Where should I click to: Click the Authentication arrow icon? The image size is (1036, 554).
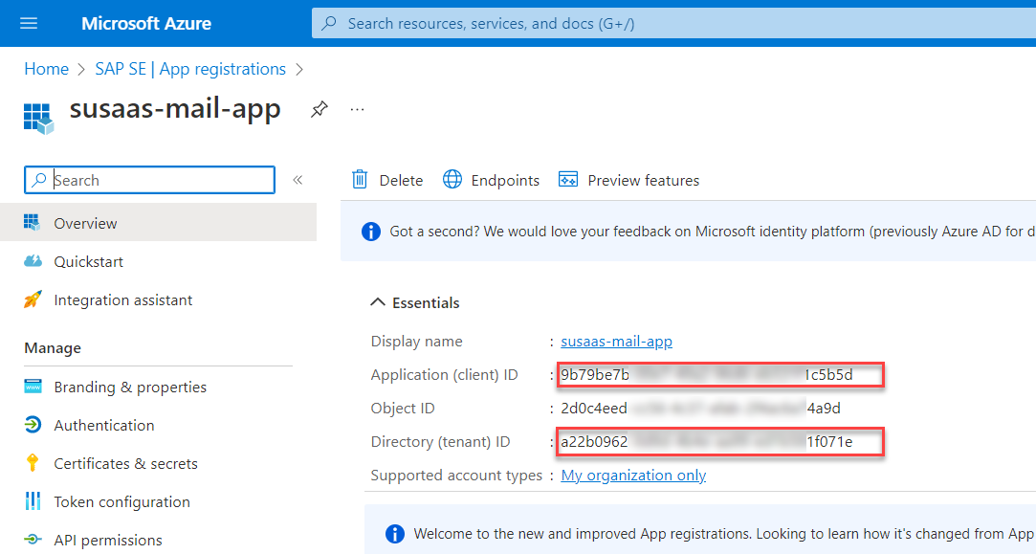(33, 425)
